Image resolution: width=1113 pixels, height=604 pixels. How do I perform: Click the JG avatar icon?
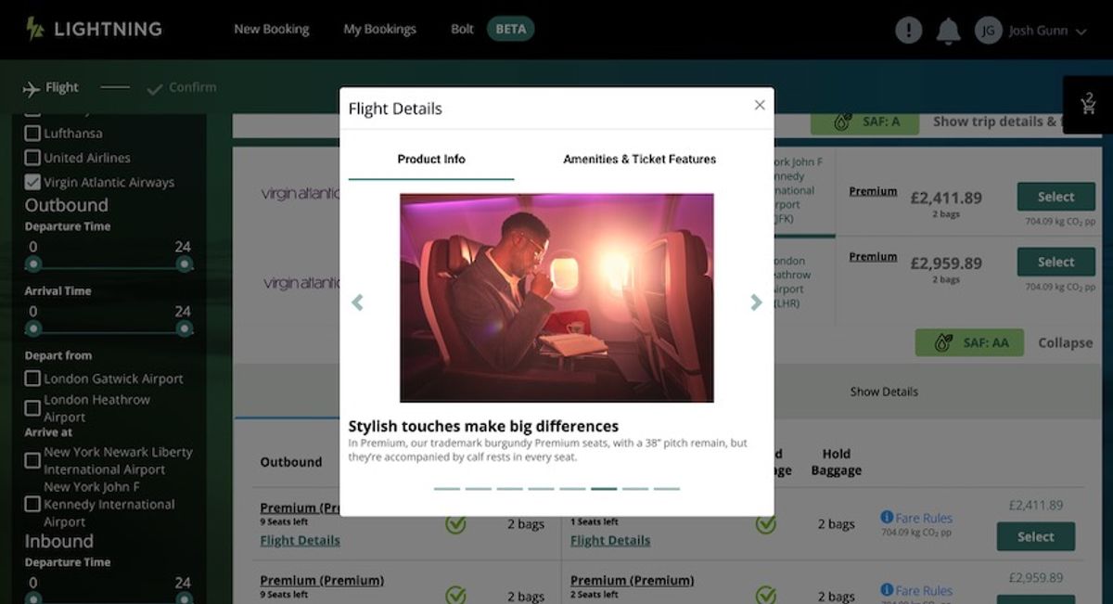click(x=989, y=30)
